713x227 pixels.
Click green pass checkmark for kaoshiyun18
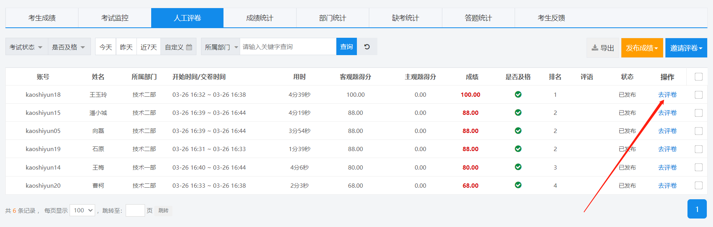pos(518,94)
